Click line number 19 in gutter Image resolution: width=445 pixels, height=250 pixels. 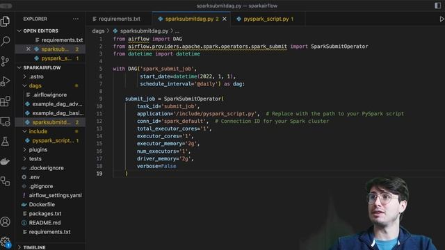click(99, 174)
